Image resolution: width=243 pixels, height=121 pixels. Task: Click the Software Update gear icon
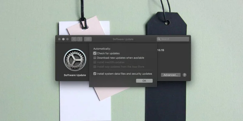[x=75, y=60]
